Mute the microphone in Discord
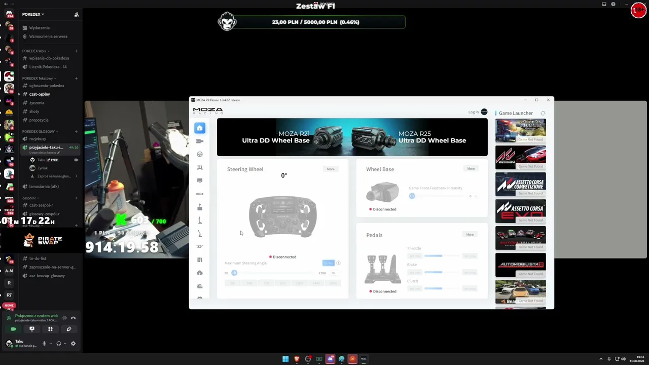Image resolution: width=649 pixels, height=365 pixels. point(44,344)
